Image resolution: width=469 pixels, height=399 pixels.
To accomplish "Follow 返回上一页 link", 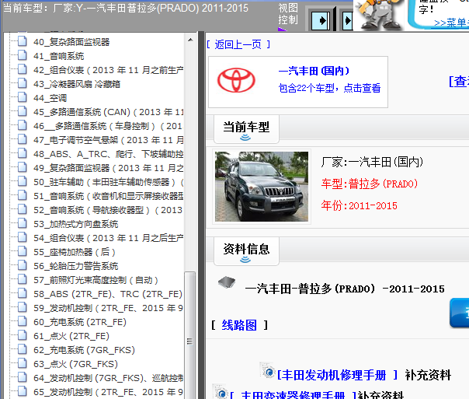I will click(x=238, y=44).
